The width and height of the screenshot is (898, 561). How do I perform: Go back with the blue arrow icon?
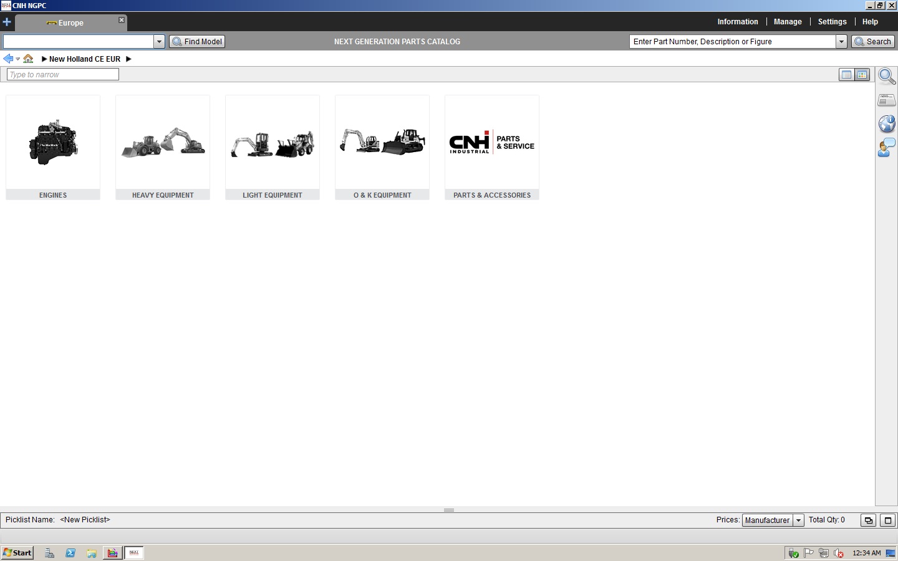click(8, 59)
